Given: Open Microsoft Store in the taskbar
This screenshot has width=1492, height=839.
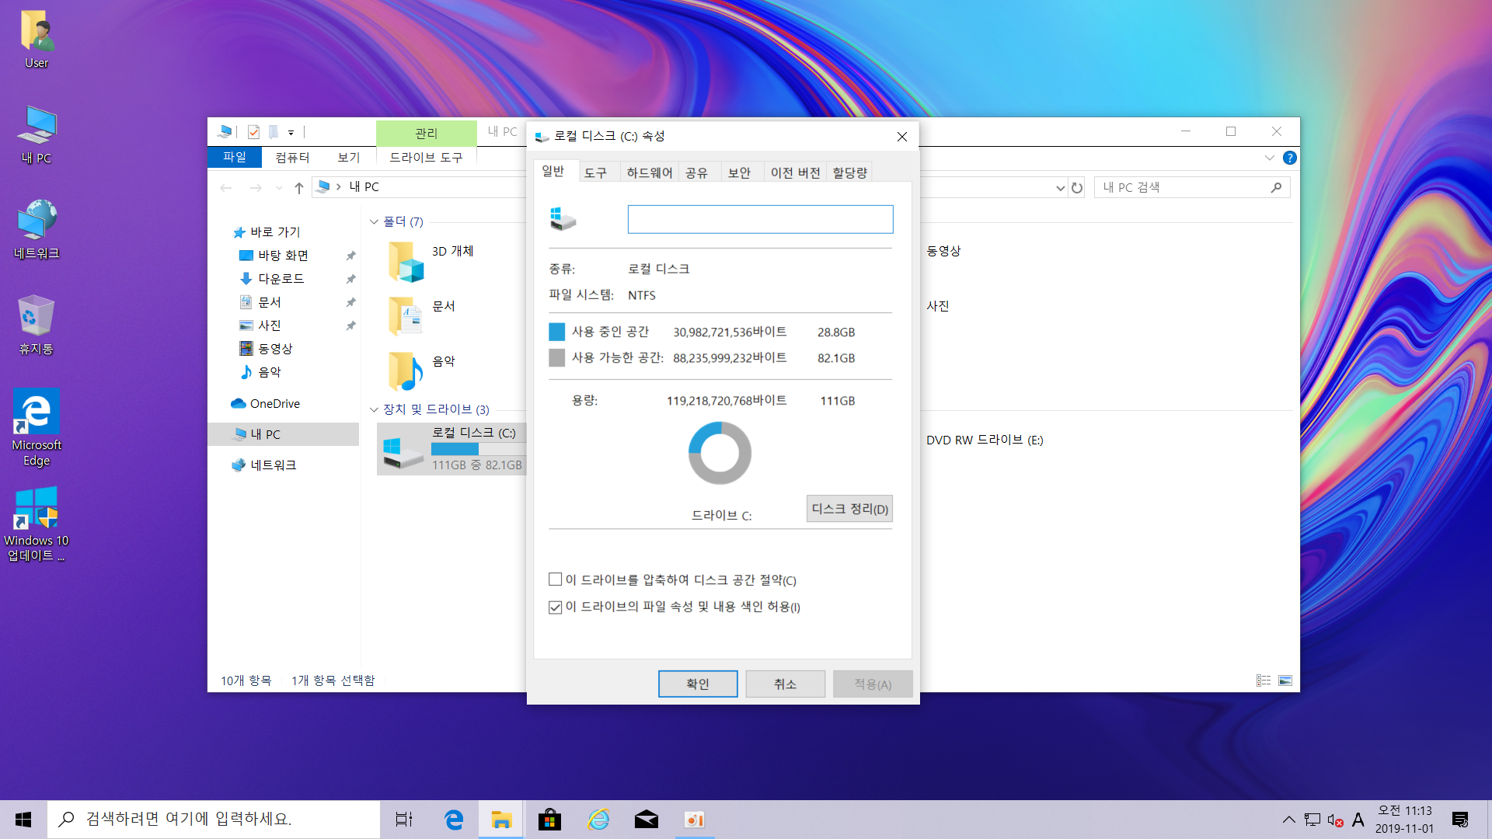Looking at the screenshot, I should click(549, 820).
